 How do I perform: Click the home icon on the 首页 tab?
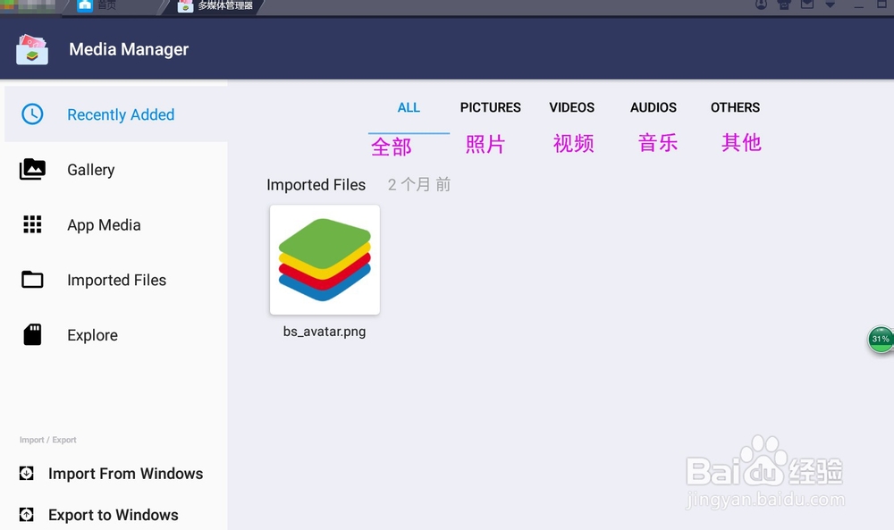[x=86, y=5]
